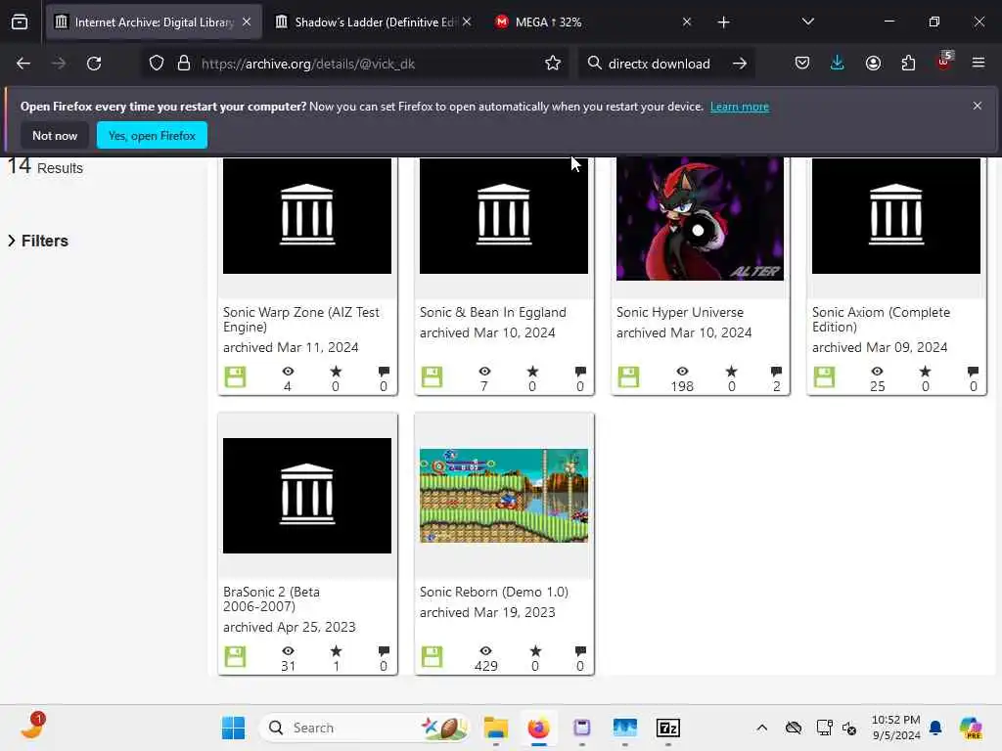Open the purple app icon on the taskbar
The height and width of the screenshot is (751, 1002).
point(581,728)
